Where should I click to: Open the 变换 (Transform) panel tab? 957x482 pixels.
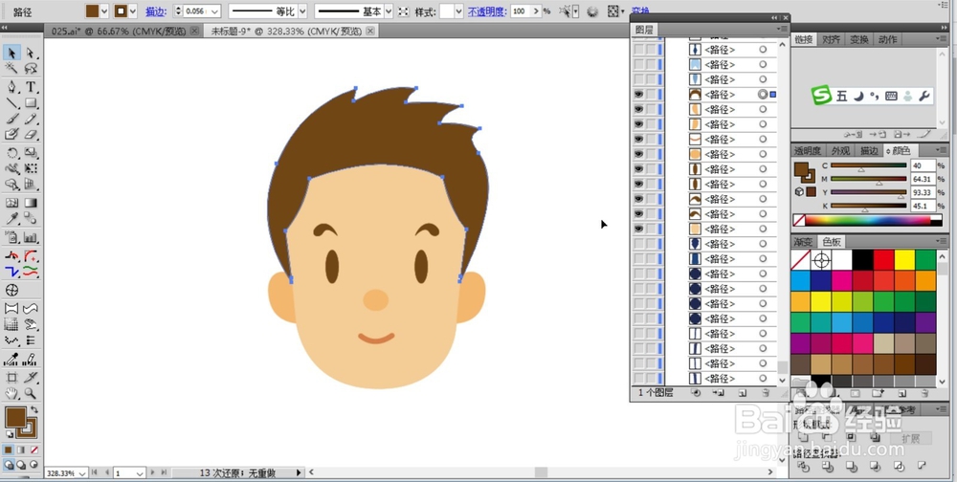(859, 39)
